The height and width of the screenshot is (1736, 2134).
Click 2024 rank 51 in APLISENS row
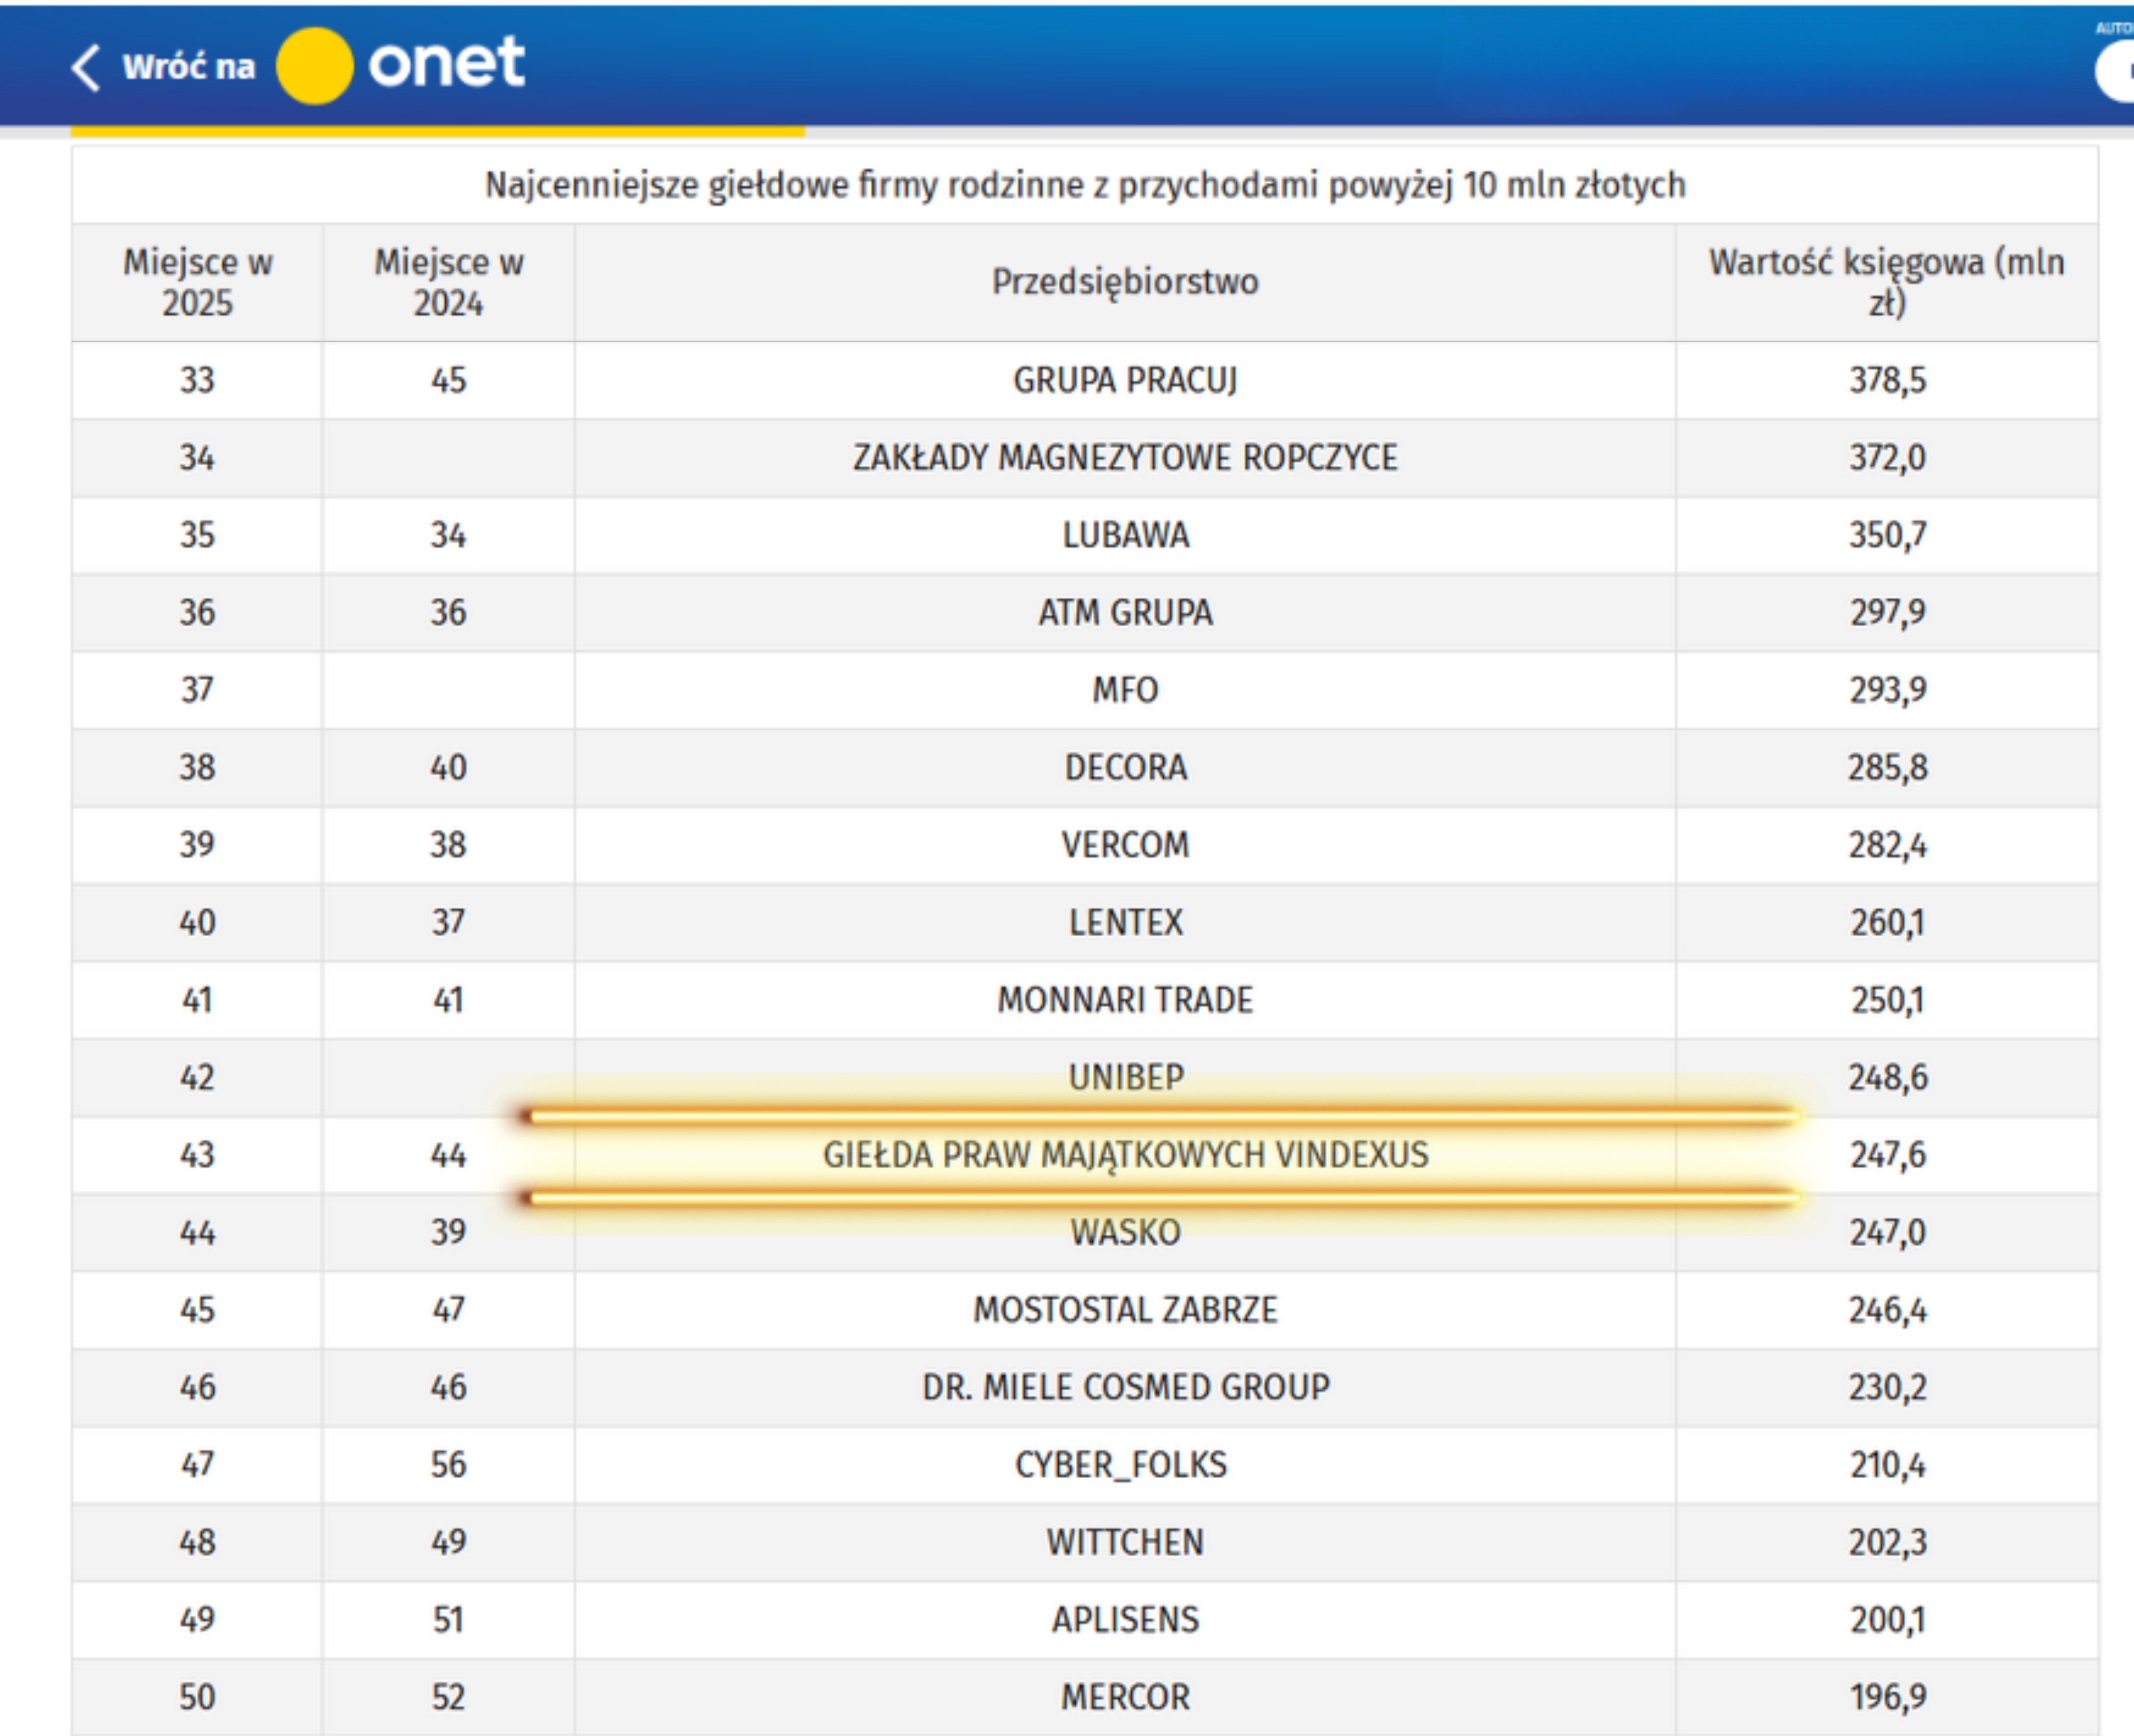(x=449, y=1620)
